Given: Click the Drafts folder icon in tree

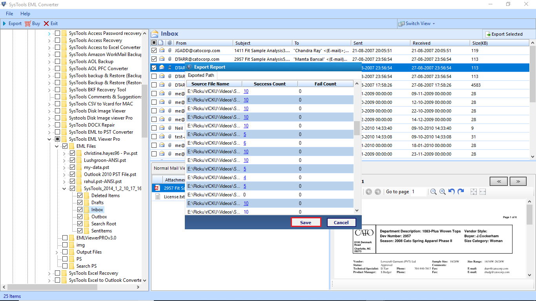Looking at the screenshot, I should tap(86, 203).
